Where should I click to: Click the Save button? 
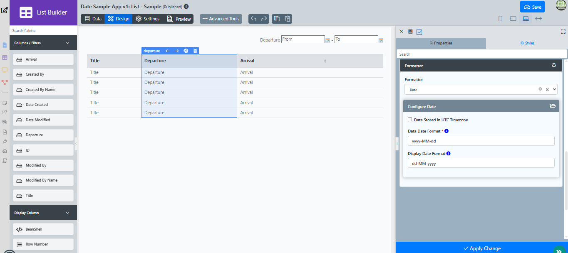click(x=532, y=7)
